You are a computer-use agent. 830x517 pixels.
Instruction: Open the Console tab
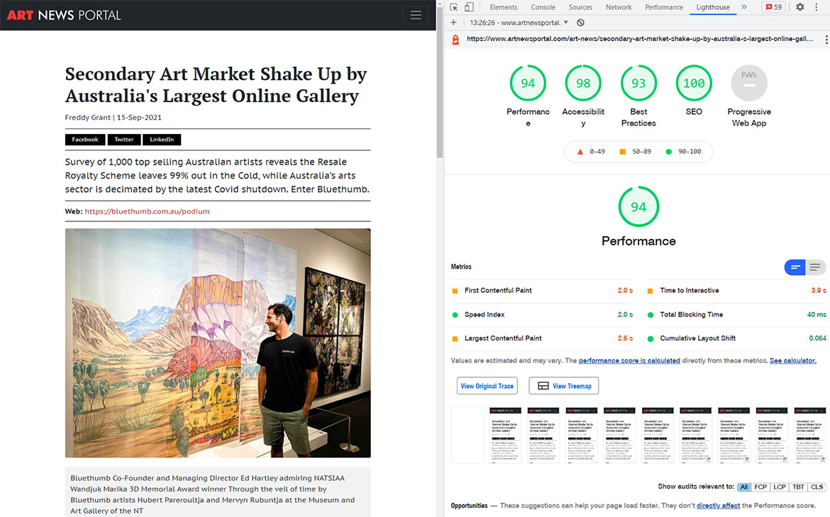pyautogui.click(x=543, y=7)
